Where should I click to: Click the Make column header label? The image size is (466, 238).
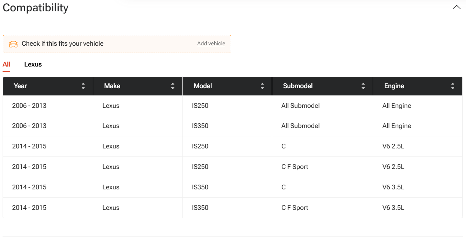pos(112,86)
